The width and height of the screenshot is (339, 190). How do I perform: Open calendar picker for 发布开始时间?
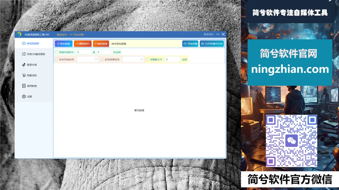[x=96, y=59]
